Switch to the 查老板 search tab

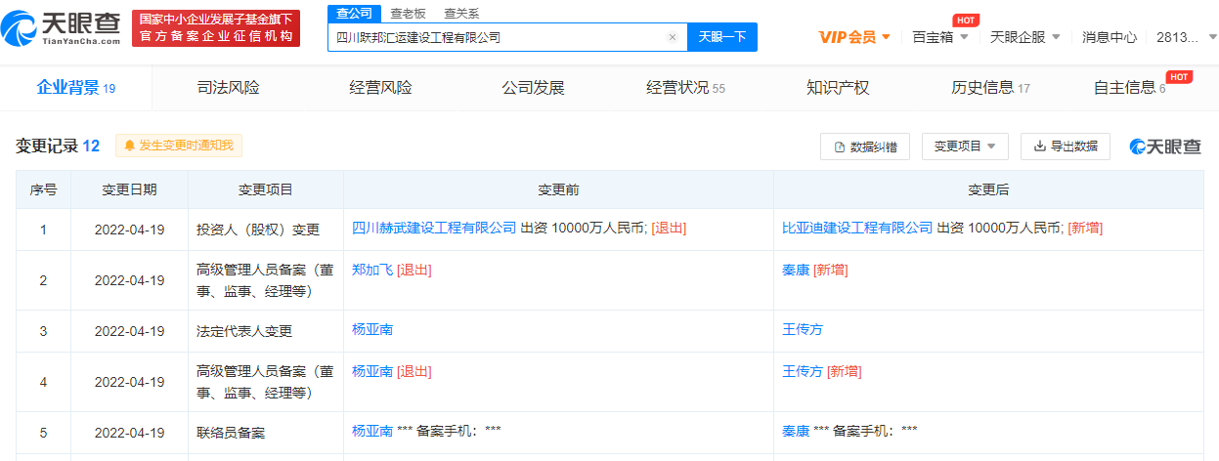(408, 13)
